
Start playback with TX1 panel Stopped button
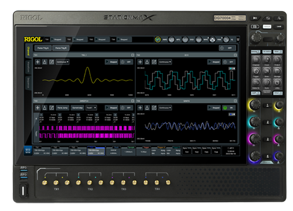111,62
